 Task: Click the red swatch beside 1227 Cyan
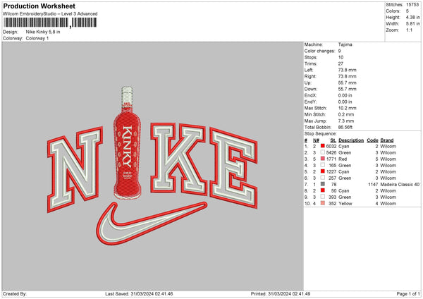click(323, 171)
